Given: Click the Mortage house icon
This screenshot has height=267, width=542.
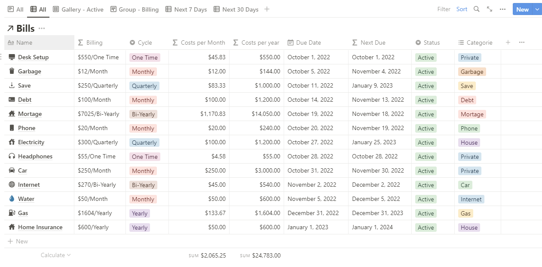Looking at the screenshot, I should pos(12,114).
